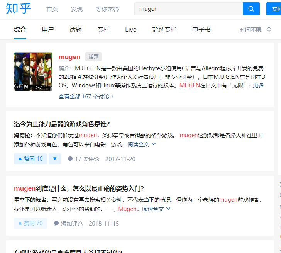Downvote the 海德拉 answer
Image resolution: width=281 pixels, height=253 pixels.
55,159
